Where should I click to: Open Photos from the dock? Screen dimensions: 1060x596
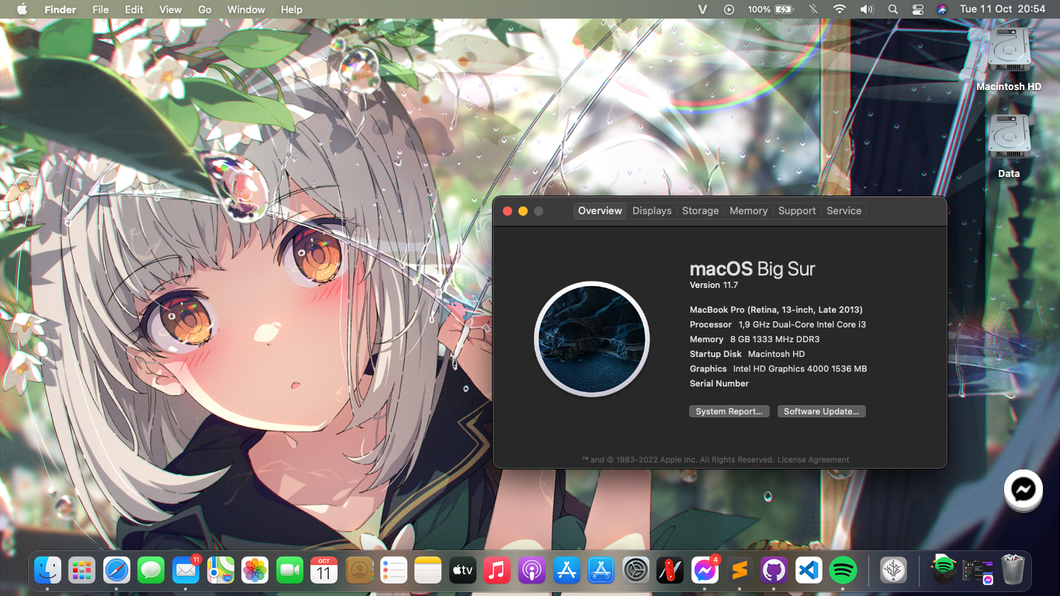pyautogui.click(x=255, y=570)
